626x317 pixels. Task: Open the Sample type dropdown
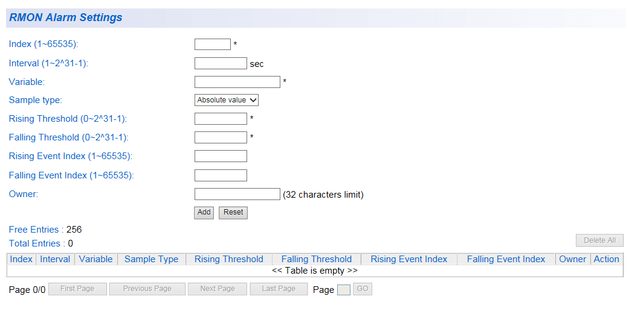click(x=227, y=100)
